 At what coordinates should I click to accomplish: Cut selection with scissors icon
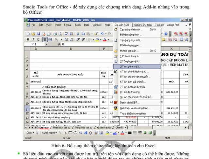78,34
